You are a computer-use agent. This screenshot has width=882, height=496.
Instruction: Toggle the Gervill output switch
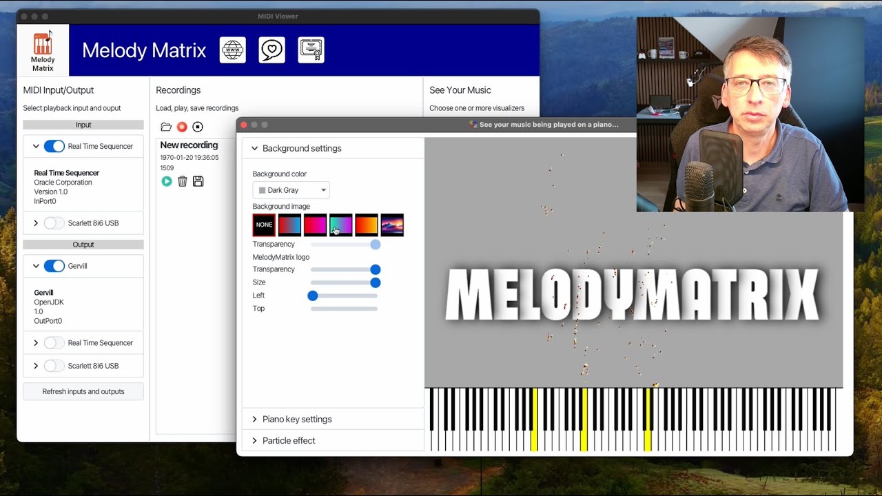tap(54, 266)
